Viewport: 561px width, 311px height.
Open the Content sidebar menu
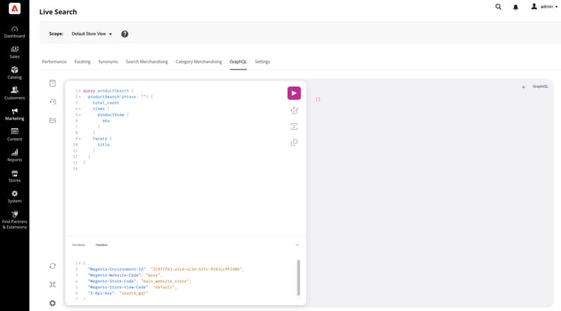(14, 134)
